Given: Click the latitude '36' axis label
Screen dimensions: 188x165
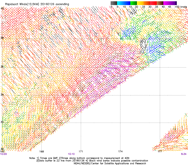Looking at the screenshot, I should coord(2,67).
